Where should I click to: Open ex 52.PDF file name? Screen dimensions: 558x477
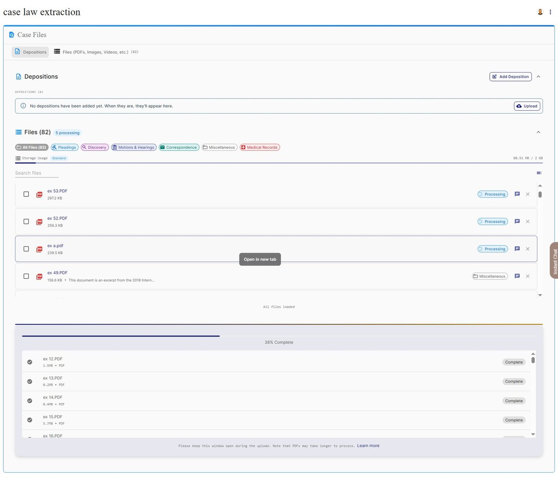pyautogui.click(x=57, y=218)
